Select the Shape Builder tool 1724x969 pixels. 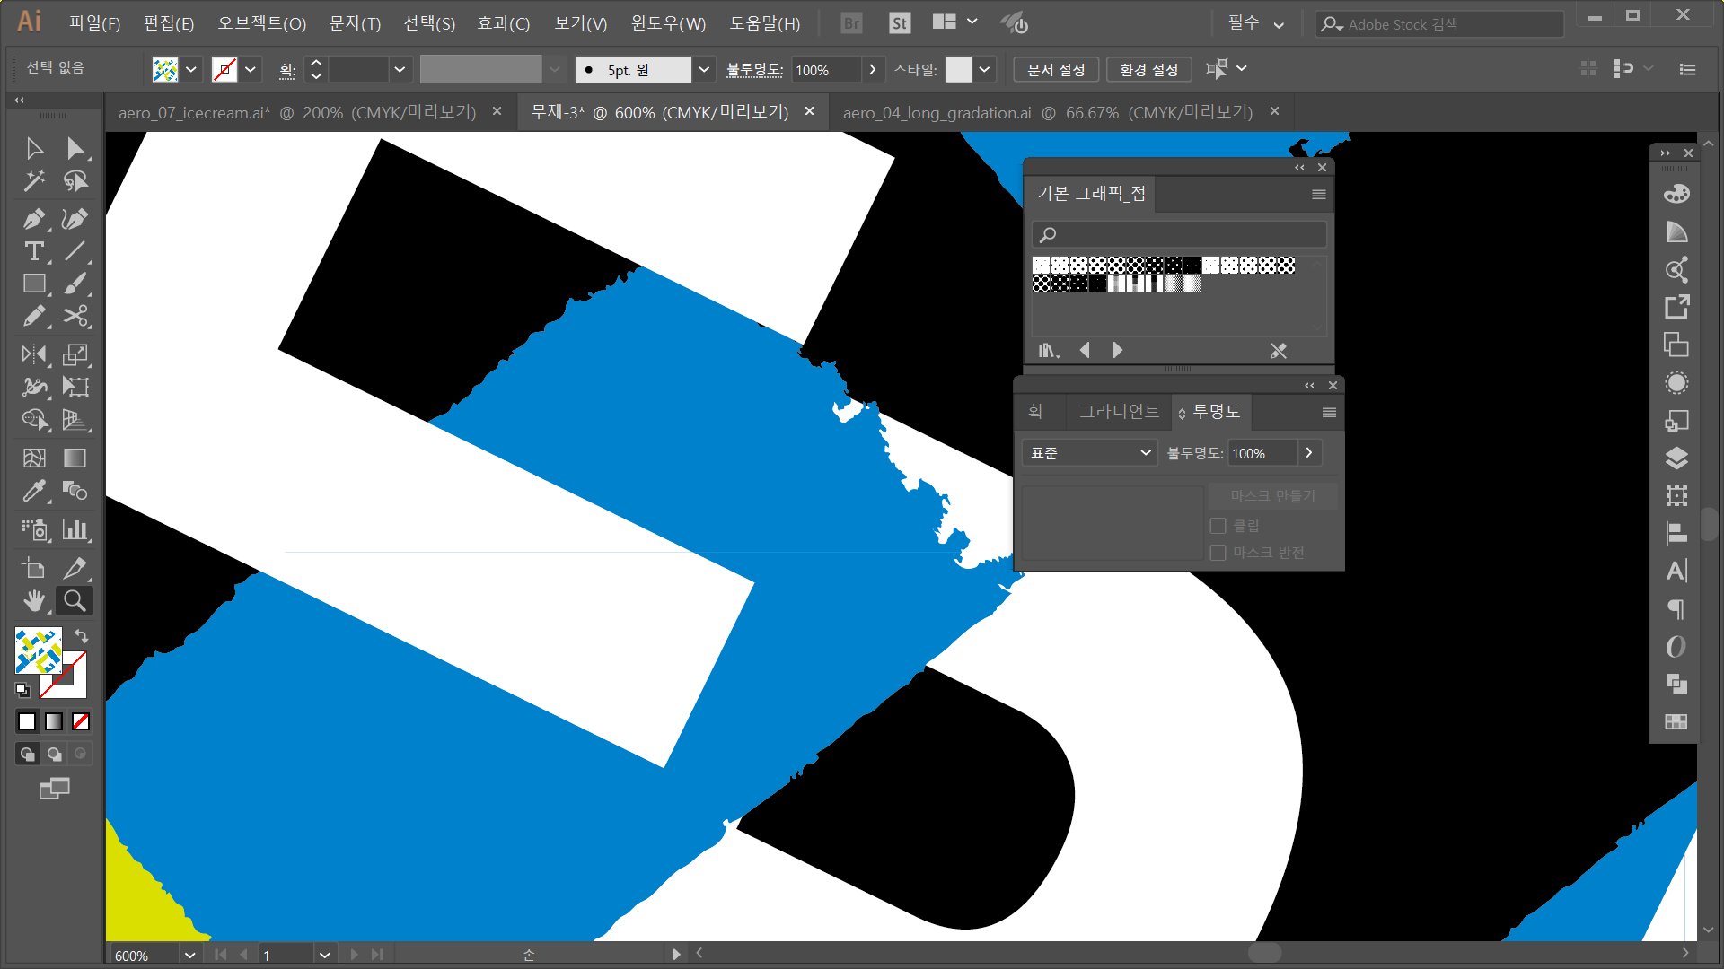point(34,420)
